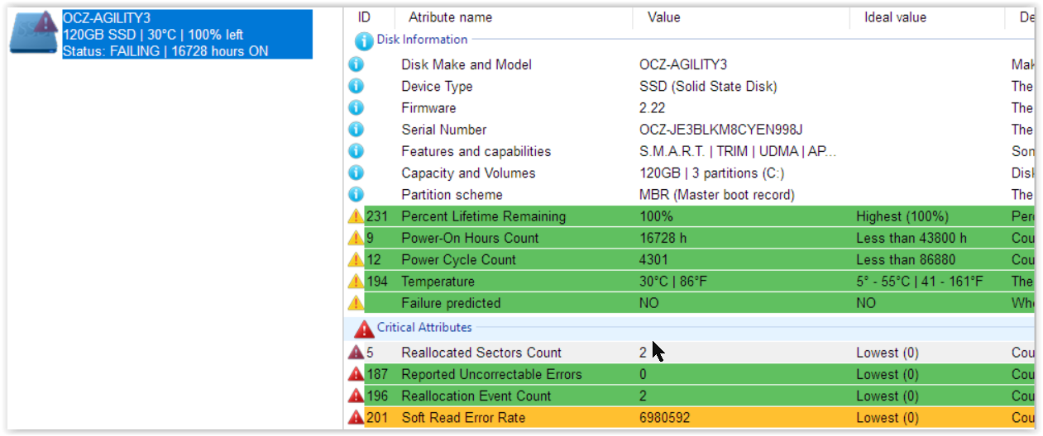Viewport: 1043px width, 436px height.
Task: Select the Disk Information group header
Action: pyautogui.click(x=422, y=40)
